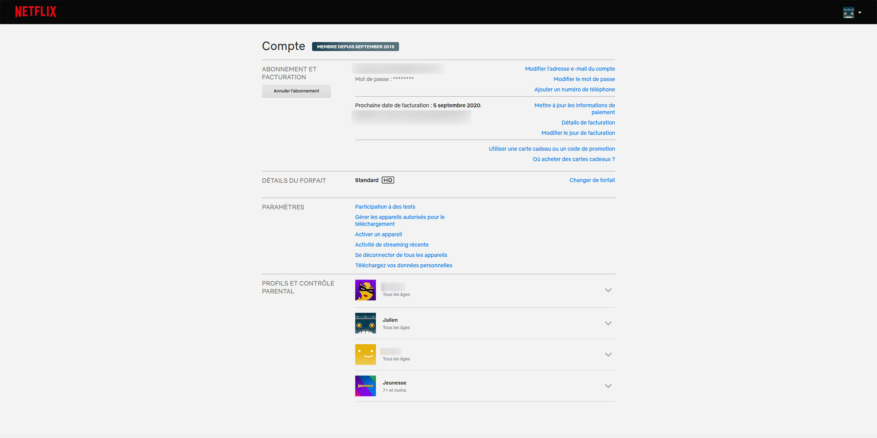Open the Jeunesse kids profile avatar

tap(365, 386)
